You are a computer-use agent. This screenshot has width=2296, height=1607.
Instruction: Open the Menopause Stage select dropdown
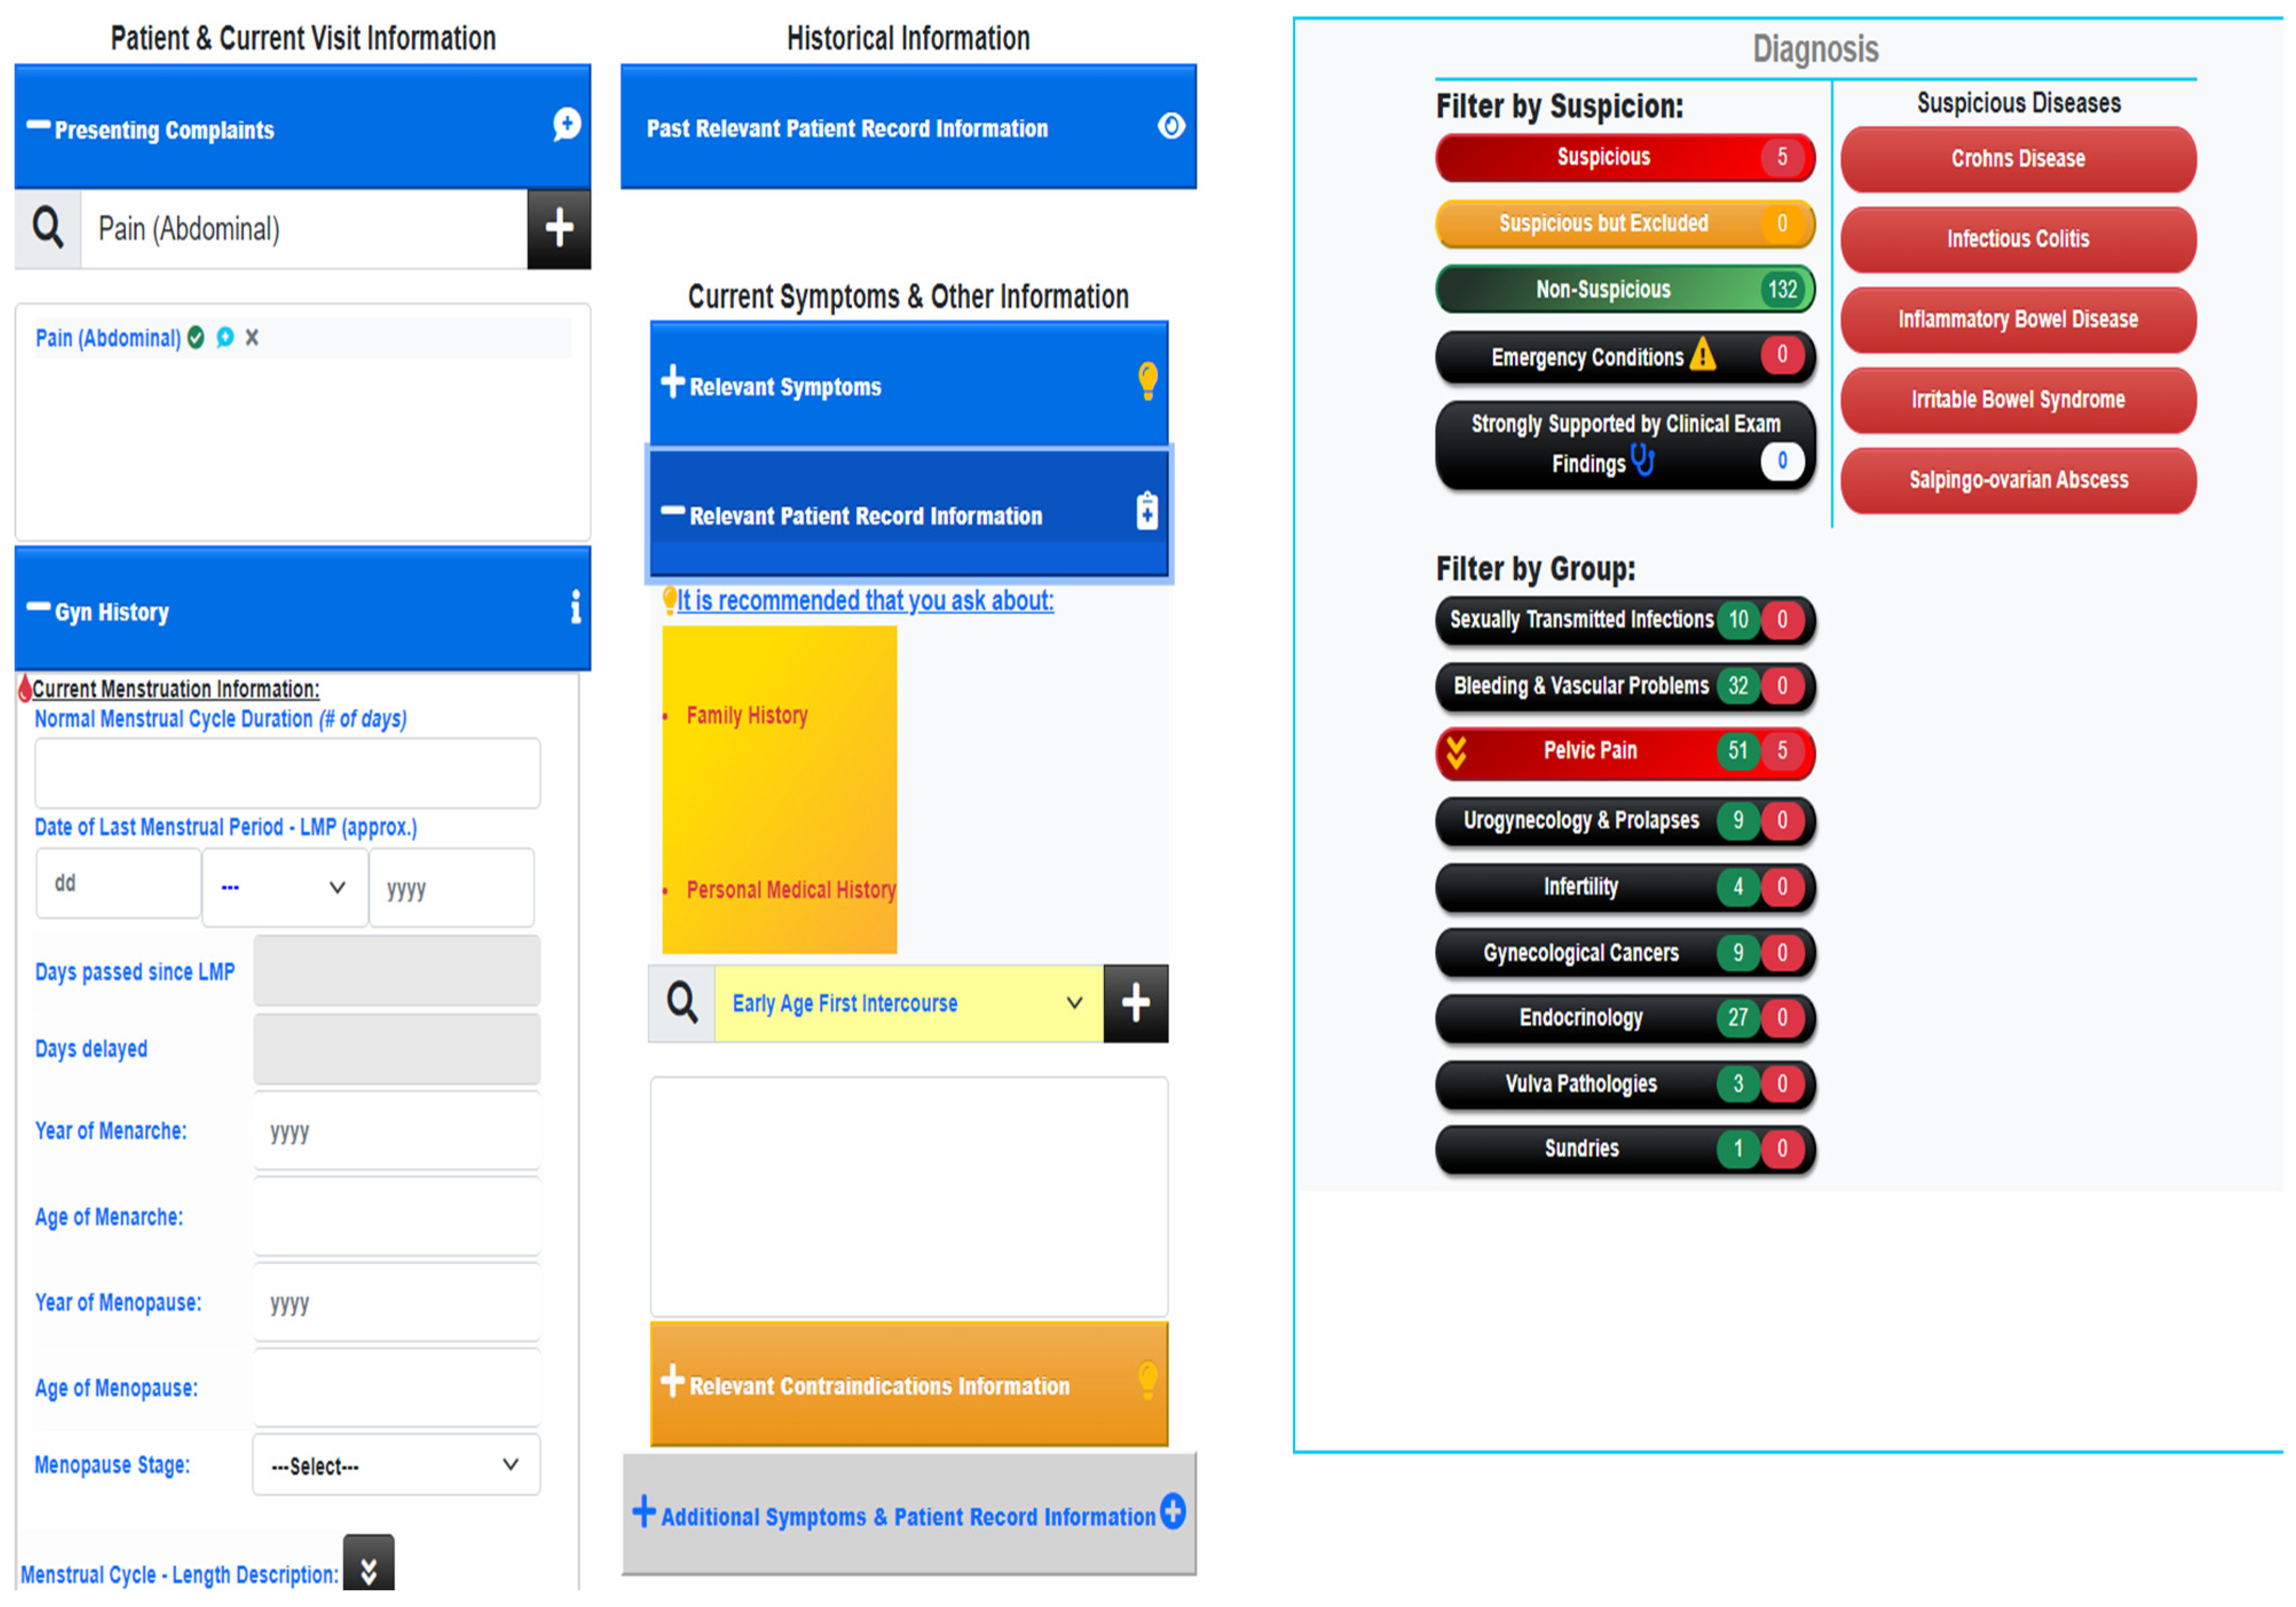pos(396,1465)
